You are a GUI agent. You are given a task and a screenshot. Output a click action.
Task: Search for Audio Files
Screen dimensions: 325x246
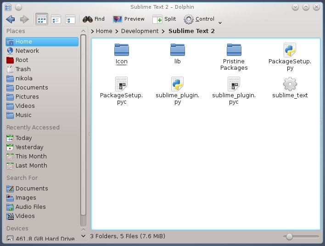coord(42,207)
